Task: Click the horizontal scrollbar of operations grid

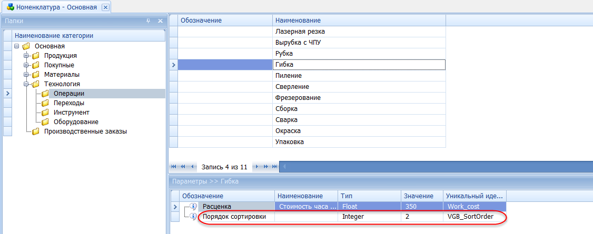Action: point(432,167)
